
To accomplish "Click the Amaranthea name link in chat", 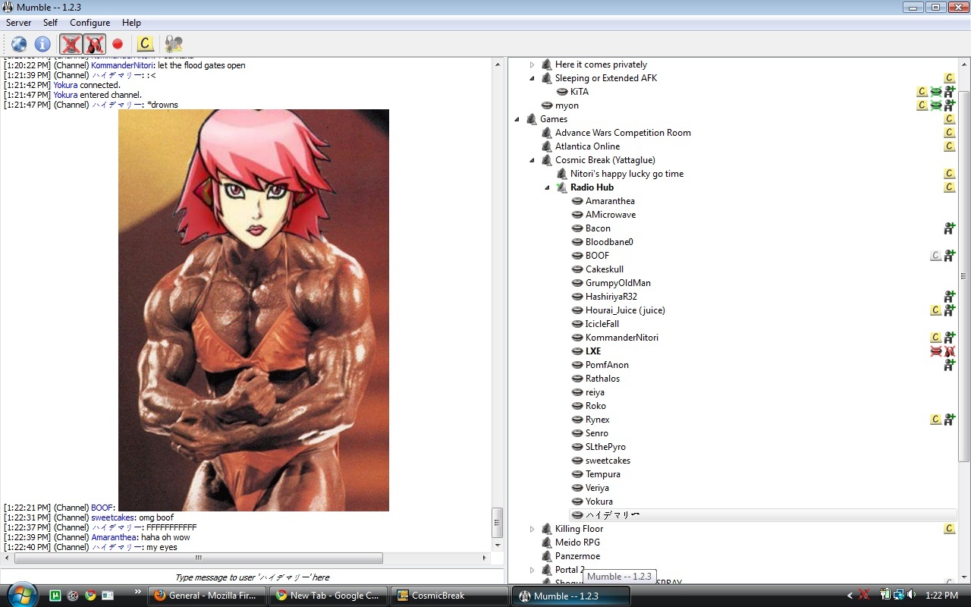I will coord(115,537).
